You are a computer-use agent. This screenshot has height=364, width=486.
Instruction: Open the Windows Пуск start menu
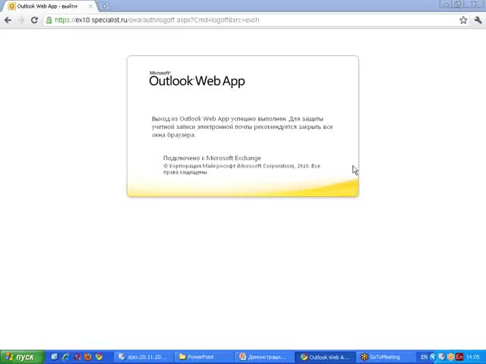[x=21, y=357]
